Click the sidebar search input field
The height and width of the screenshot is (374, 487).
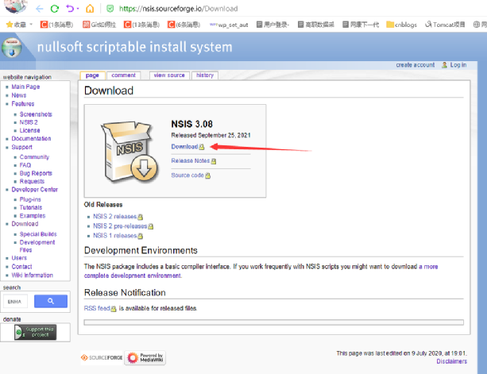(15, 302)
